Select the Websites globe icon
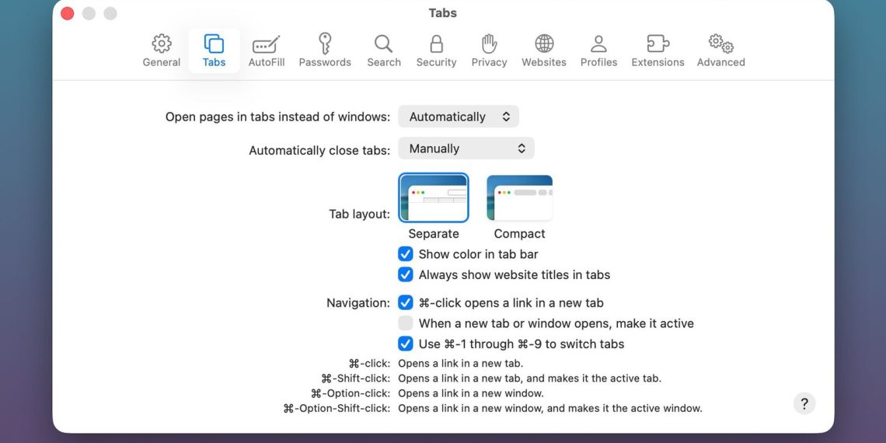The image size is (886, 443). tap(544, 51)
